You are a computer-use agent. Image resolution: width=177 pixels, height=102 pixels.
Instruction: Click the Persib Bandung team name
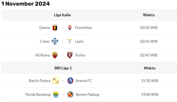pos(38,94)
